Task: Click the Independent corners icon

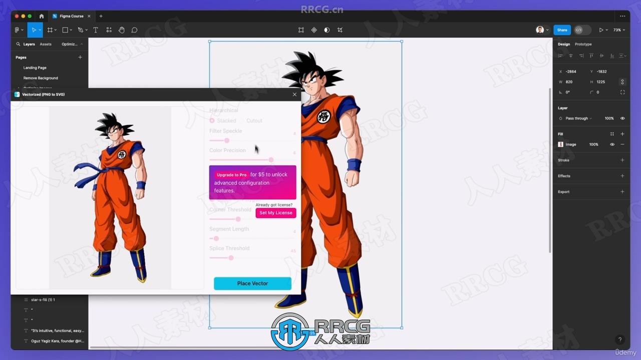Action: [622, 92]
